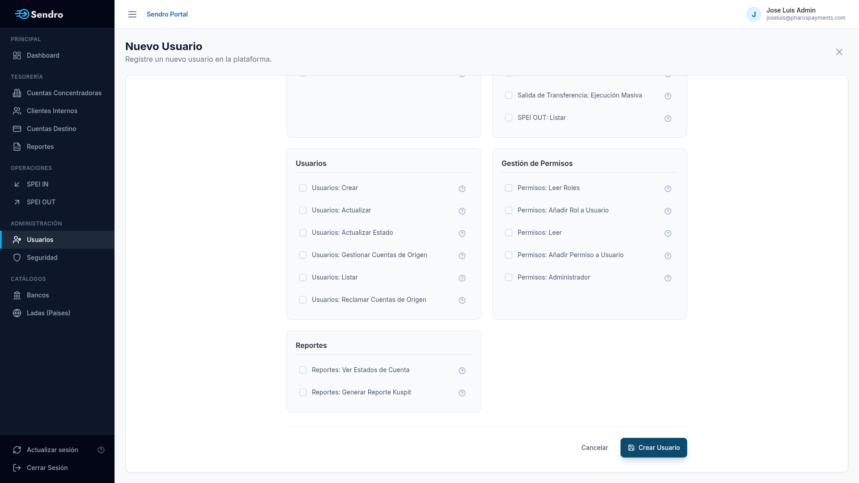This screenshot has width=859, height=483.
Task: Tick Usuarios: Reclamar Cuentas de Origen
Action: 303,300
